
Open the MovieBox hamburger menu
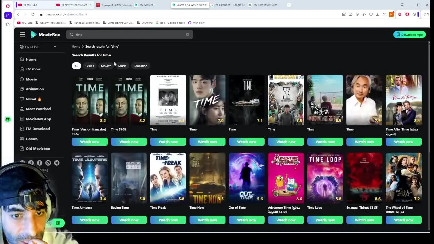tap(22, 34)
